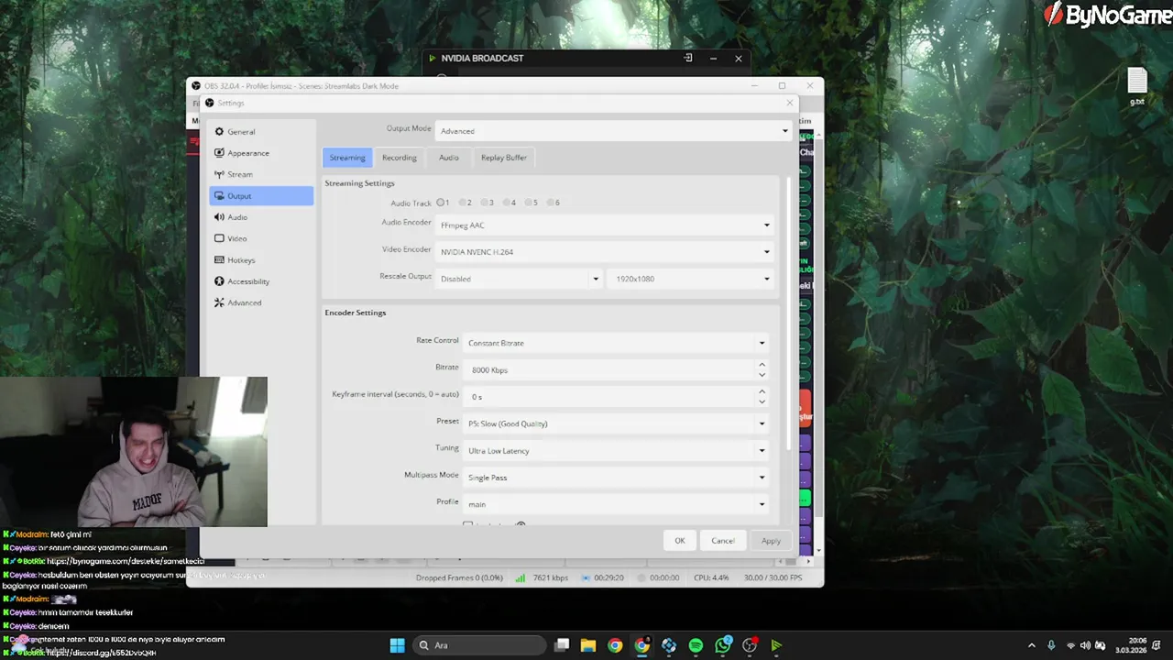Click the Apply button
This screenshot has height=660, width=1173.
[771, 541]
